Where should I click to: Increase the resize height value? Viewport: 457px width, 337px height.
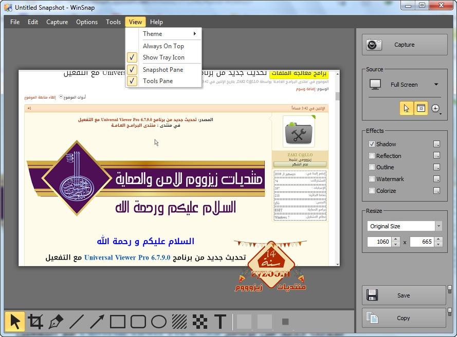tap(438, 240)
